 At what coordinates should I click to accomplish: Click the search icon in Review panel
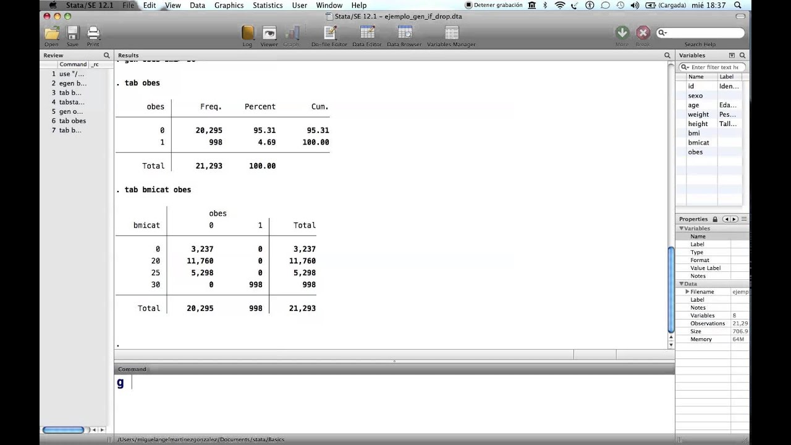point(106,56)
